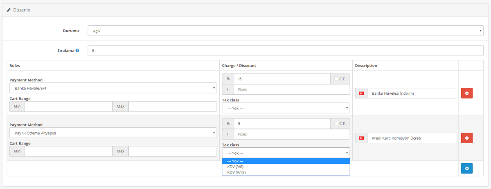Open the PayTR Ödeme Altyapısı payment method dropdown
The width and height of the screenshot is (491, 189).
point(113,133)
